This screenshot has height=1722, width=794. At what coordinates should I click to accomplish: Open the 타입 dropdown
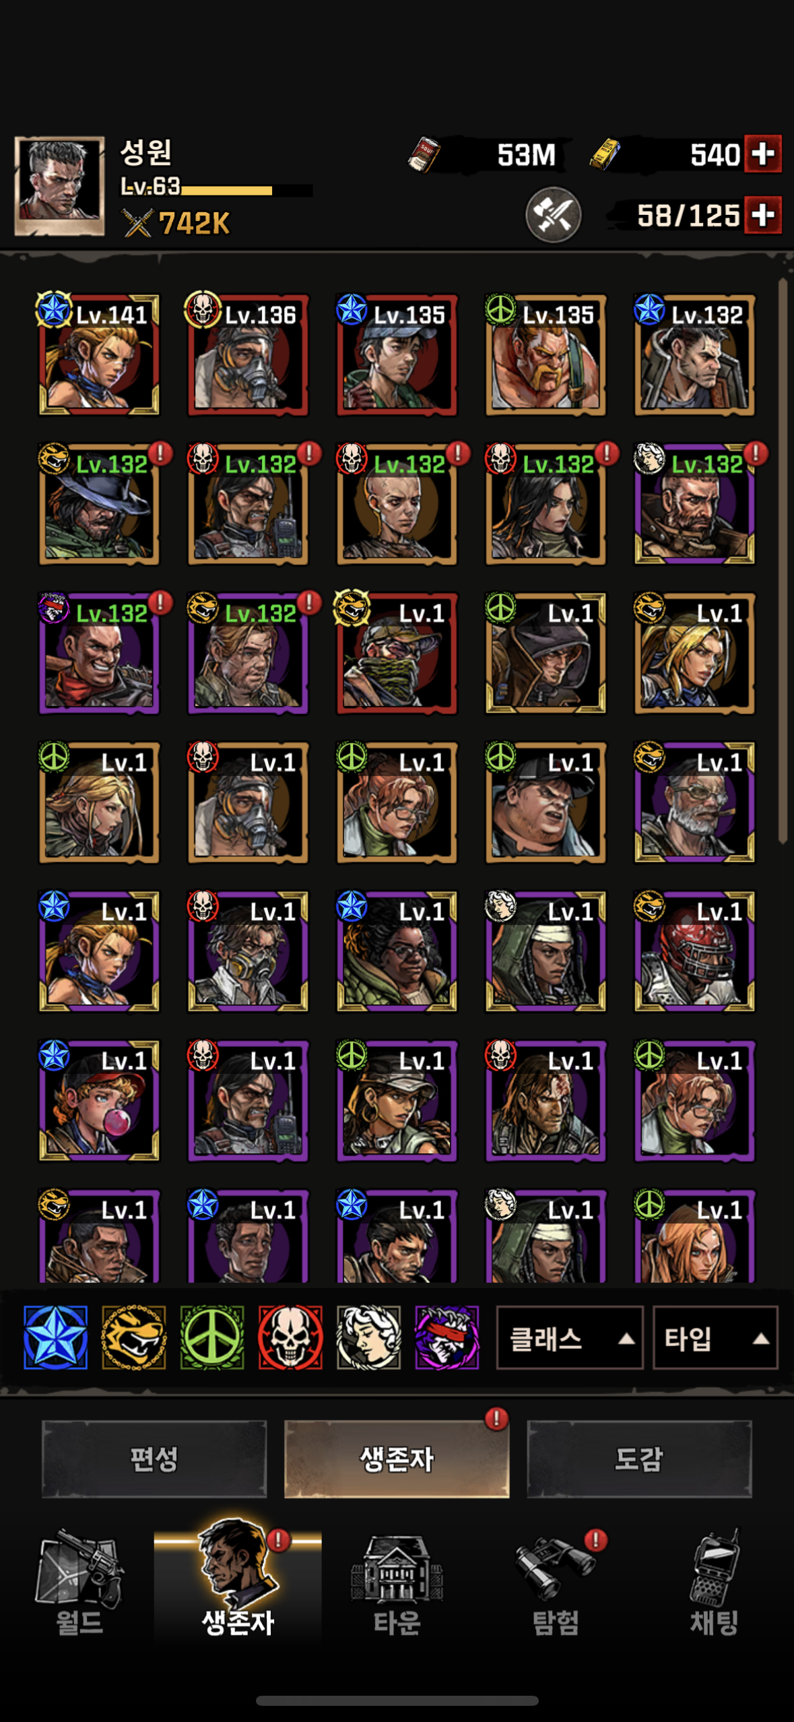click(715, 1338)
